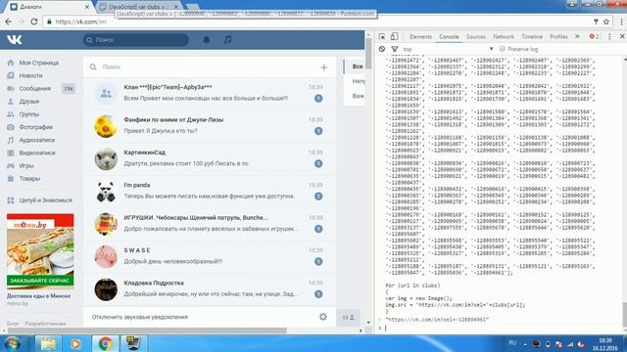
Task: Open the КартинкинСад dialog
Action: coord(210,158)
